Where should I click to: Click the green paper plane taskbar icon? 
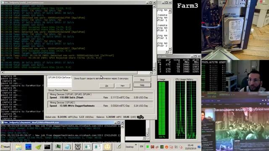coord(38,147)
